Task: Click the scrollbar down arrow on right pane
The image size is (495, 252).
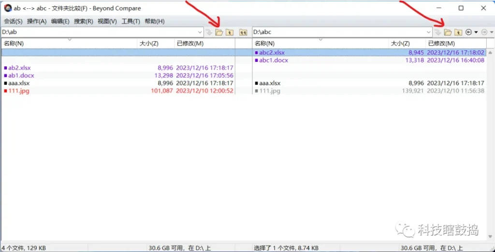Action: [490, 236]
